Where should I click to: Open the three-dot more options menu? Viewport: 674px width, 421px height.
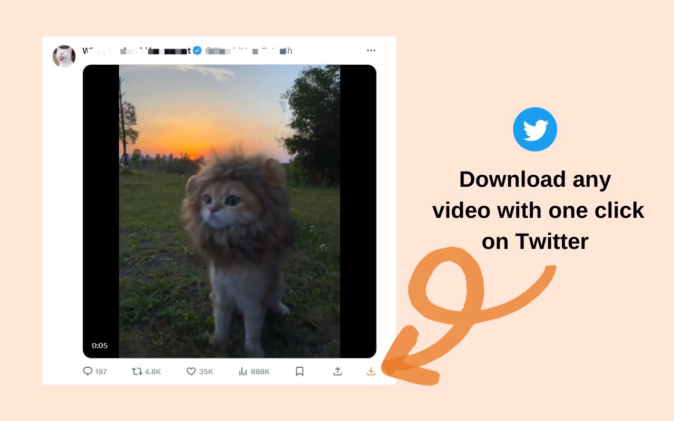[371, 51]
